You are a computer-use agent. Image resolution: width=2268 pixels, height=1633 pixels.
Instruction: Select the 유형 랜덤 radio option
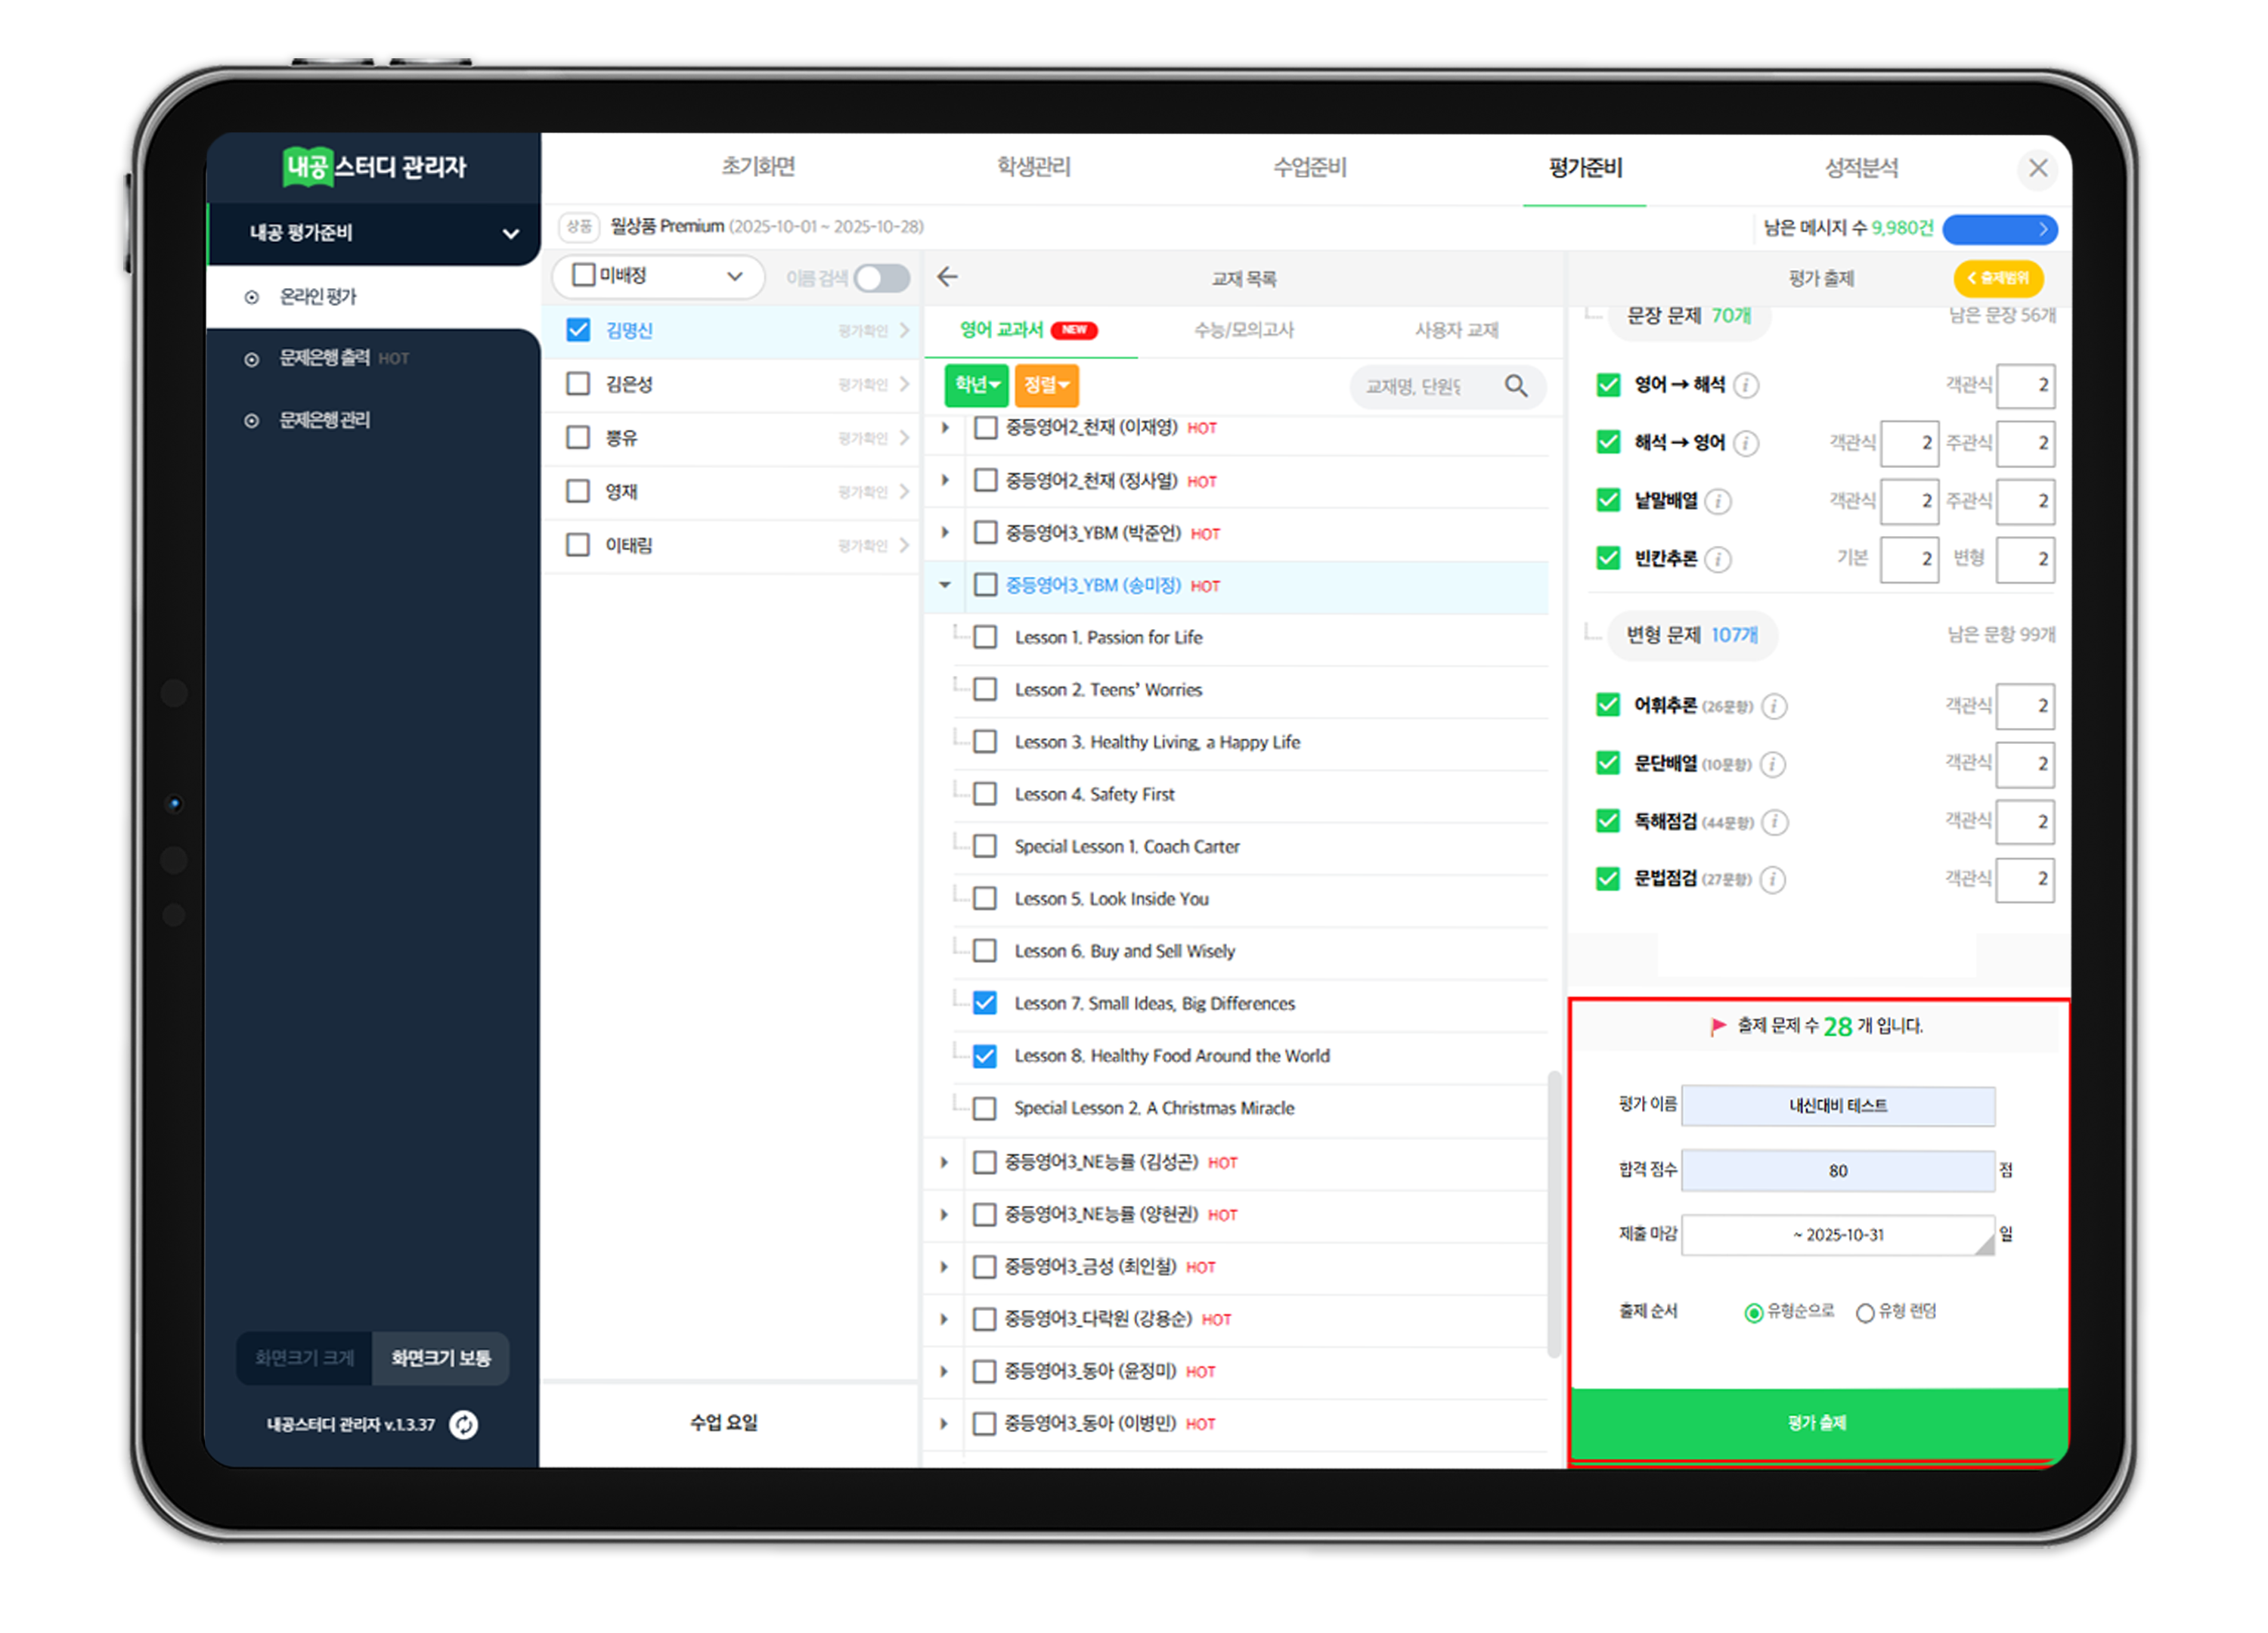click(1865, 1312)
